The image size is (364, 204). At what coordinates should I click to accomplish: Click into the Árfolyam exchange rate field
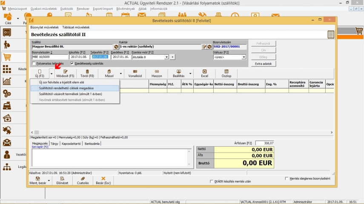click(x=264, y=143)
